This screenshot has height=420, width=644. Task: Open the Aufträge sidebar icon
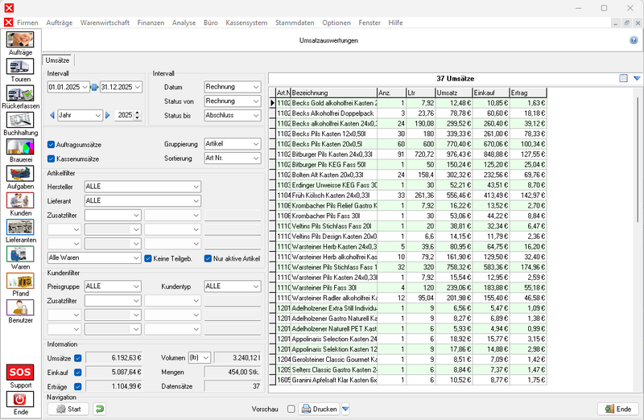point(20,39)
